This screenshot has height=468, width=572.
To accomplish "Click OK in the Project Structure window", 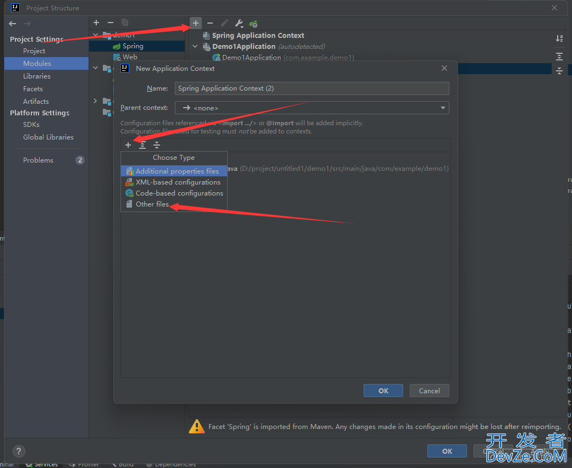I will (447, 452).
